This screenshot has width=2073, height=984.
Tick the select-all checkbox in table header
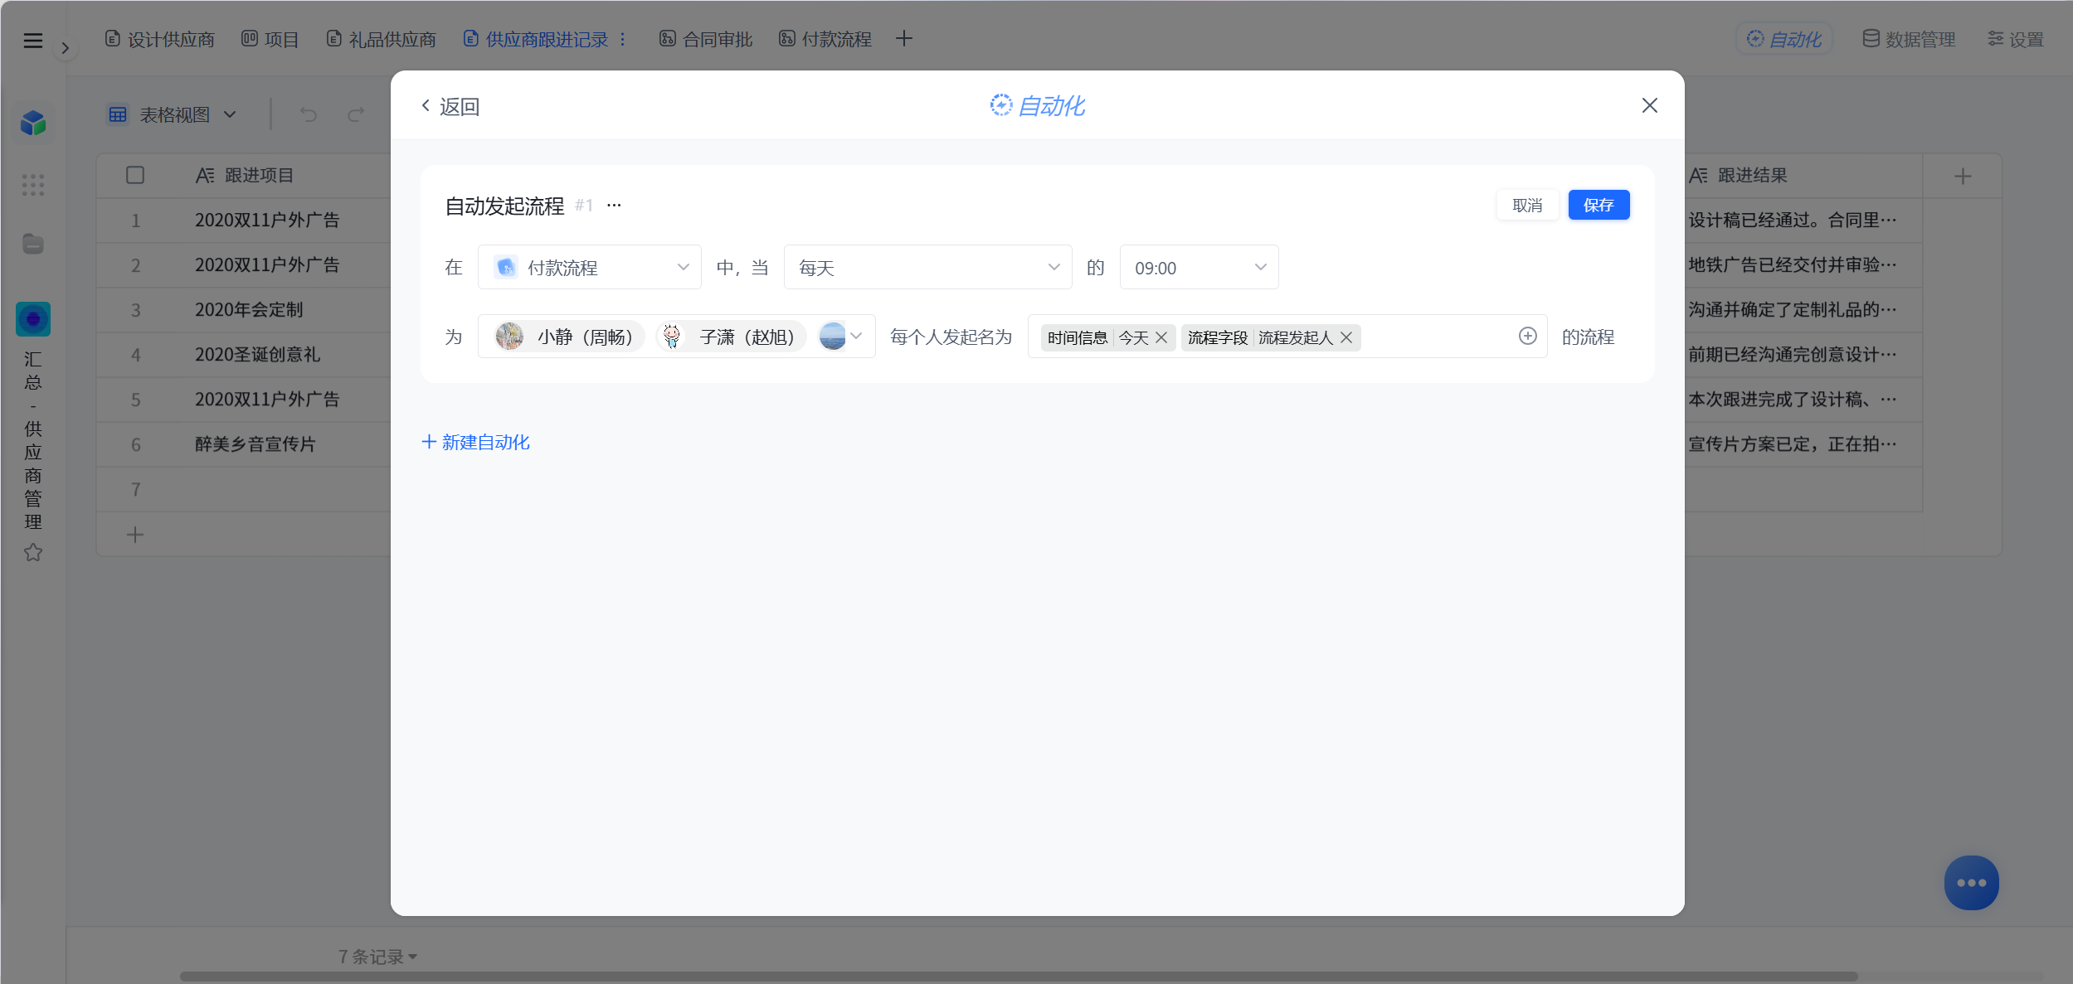tap(135, 175)
